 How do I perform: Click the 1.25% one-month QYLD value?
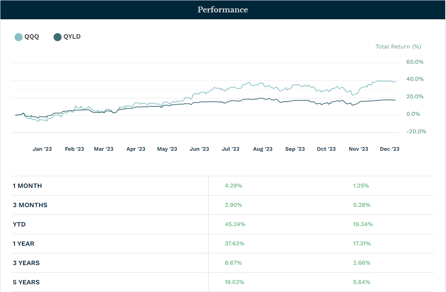pyautogui.click(x=361, y=186)
